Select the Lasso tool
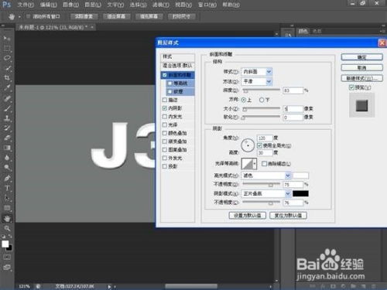 click(7, 58)
